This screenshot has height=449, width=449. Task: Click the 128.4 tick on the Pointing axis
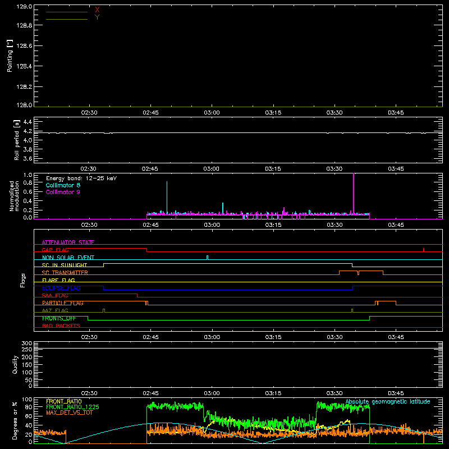click(x=24, y=66)
